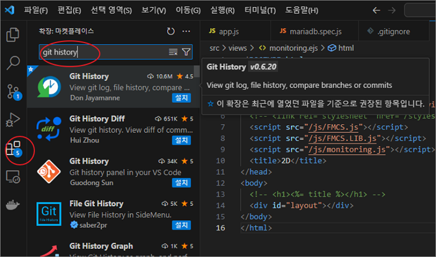Open the Extensions view with badge 5
Image resolution: width=436 pixels, height=257 pixels.
click(x=14, y=149)
